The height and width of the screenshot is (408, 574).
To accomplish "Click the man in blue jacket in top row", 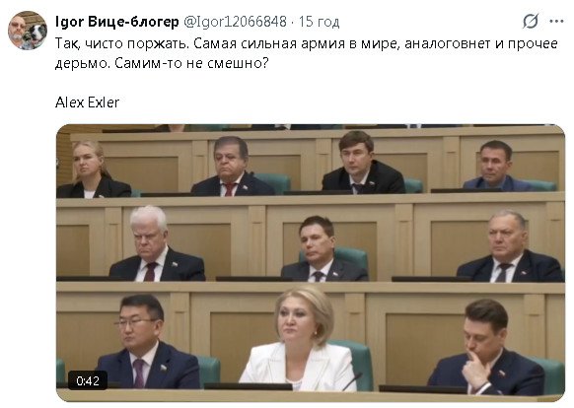I will [497, 167].
